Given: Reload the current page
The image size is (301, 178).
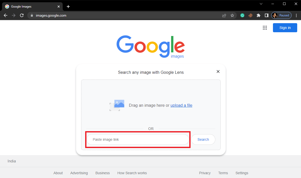Looking at the screenshot, I should pos(22,16).
